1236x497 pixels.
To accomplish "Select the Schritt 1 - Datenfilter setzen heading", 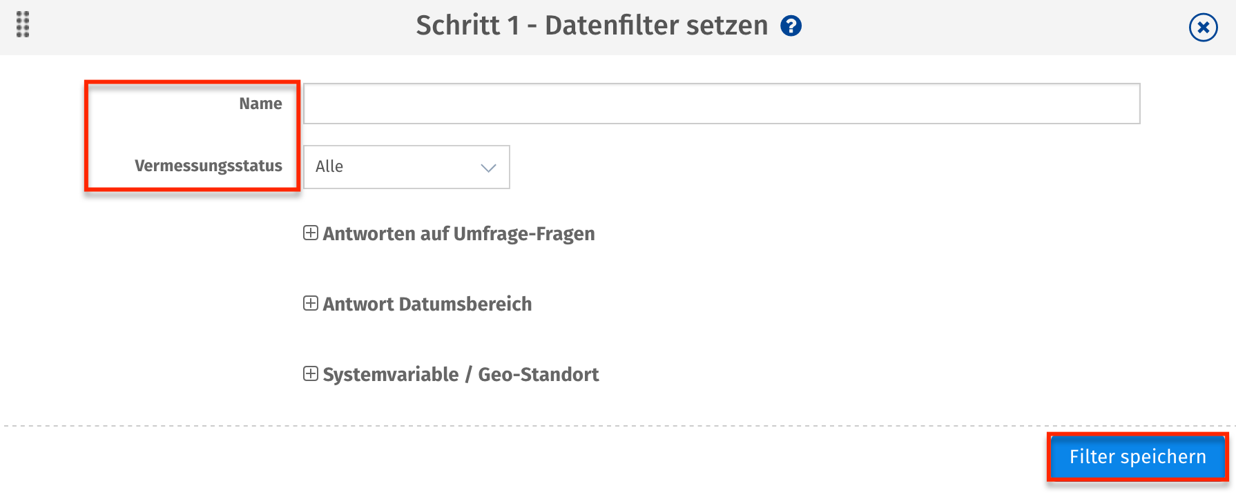I will tap(591, 26).
